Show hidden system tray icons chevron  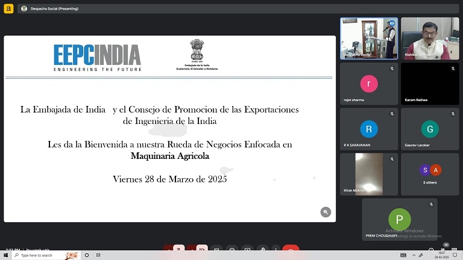(x=414, y=255)
